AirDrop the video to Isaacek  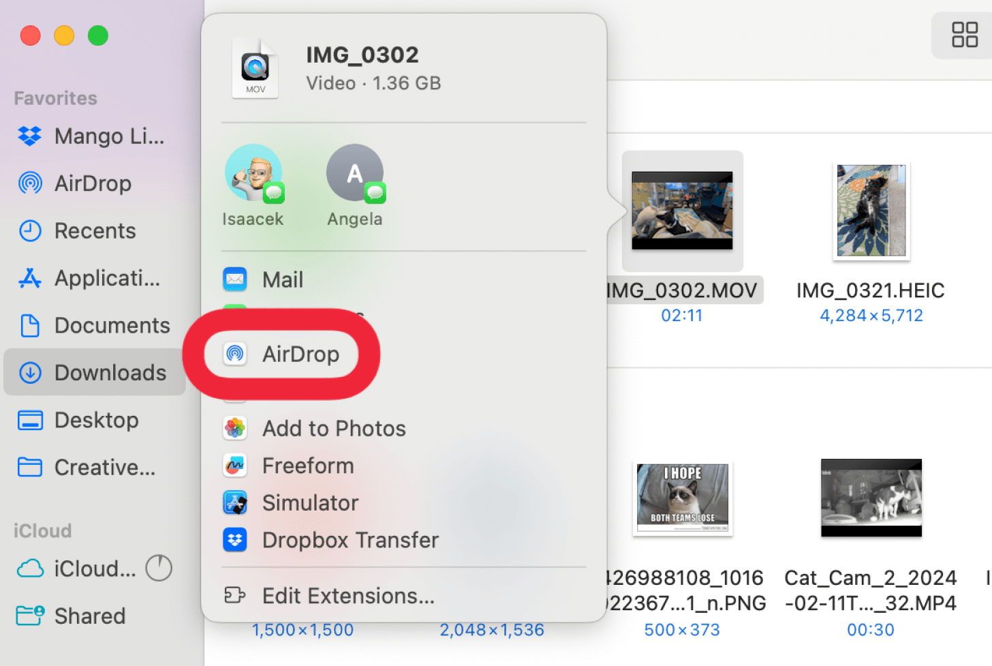tap(253, 172)
